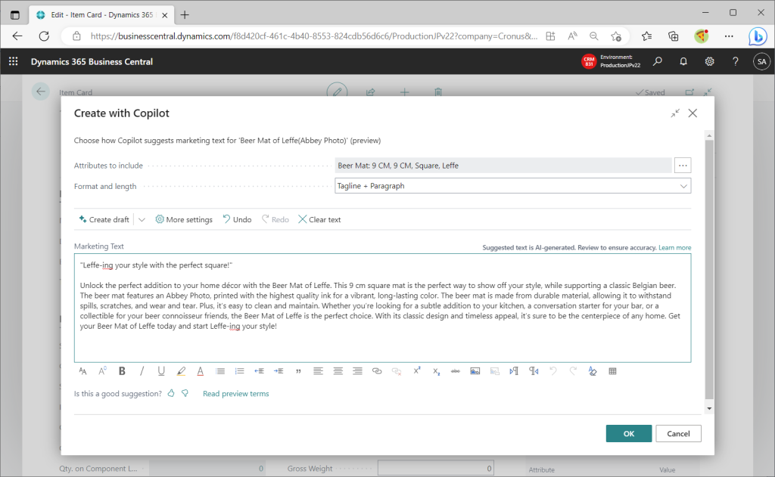Open the notifications bell
This screenshot has width=775, height=477.
[x=683, y=61]
